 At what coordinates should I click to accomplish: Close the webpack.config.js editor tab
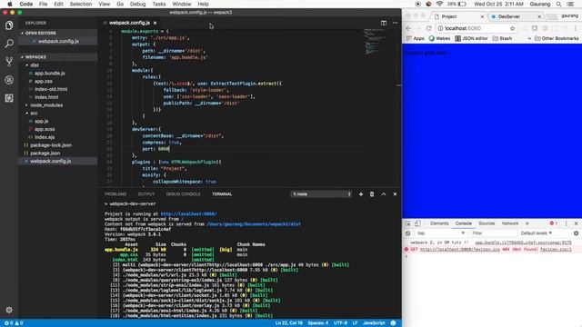[156, 23]
